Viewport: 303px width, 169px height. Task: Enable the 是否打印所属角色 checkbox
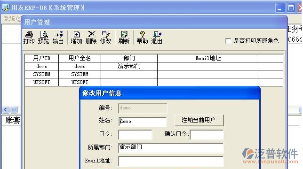pyautogui.click(x=228, y=41)
